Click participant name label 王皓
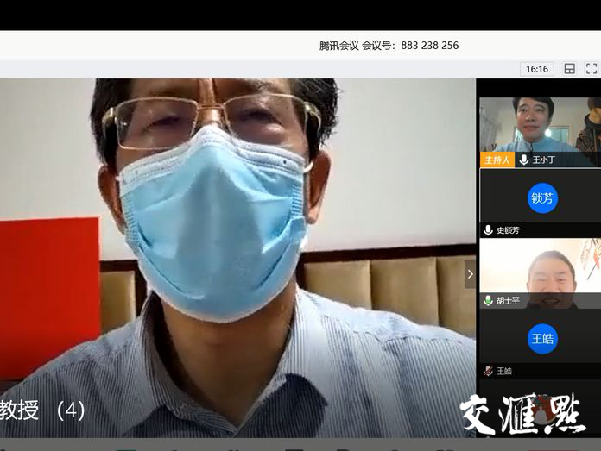This screenshot has height=451, width=601. (x=504, y=371)
